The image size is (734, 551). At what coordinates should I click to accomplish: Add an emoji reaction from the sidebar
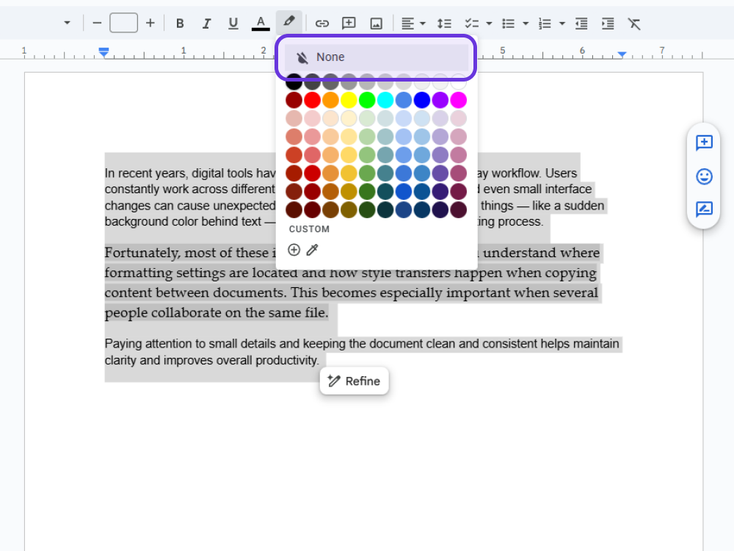(704, 177)
